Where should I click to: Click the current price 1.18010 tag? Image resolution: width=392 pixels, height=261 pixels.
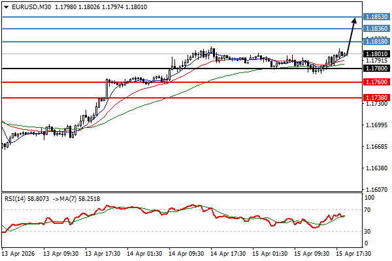[x=378, y=54]
